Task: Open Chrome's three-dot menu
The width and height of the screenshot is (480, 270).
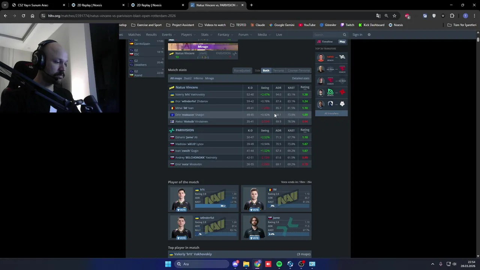Action: pyautogui.click(x=474, y=16)
